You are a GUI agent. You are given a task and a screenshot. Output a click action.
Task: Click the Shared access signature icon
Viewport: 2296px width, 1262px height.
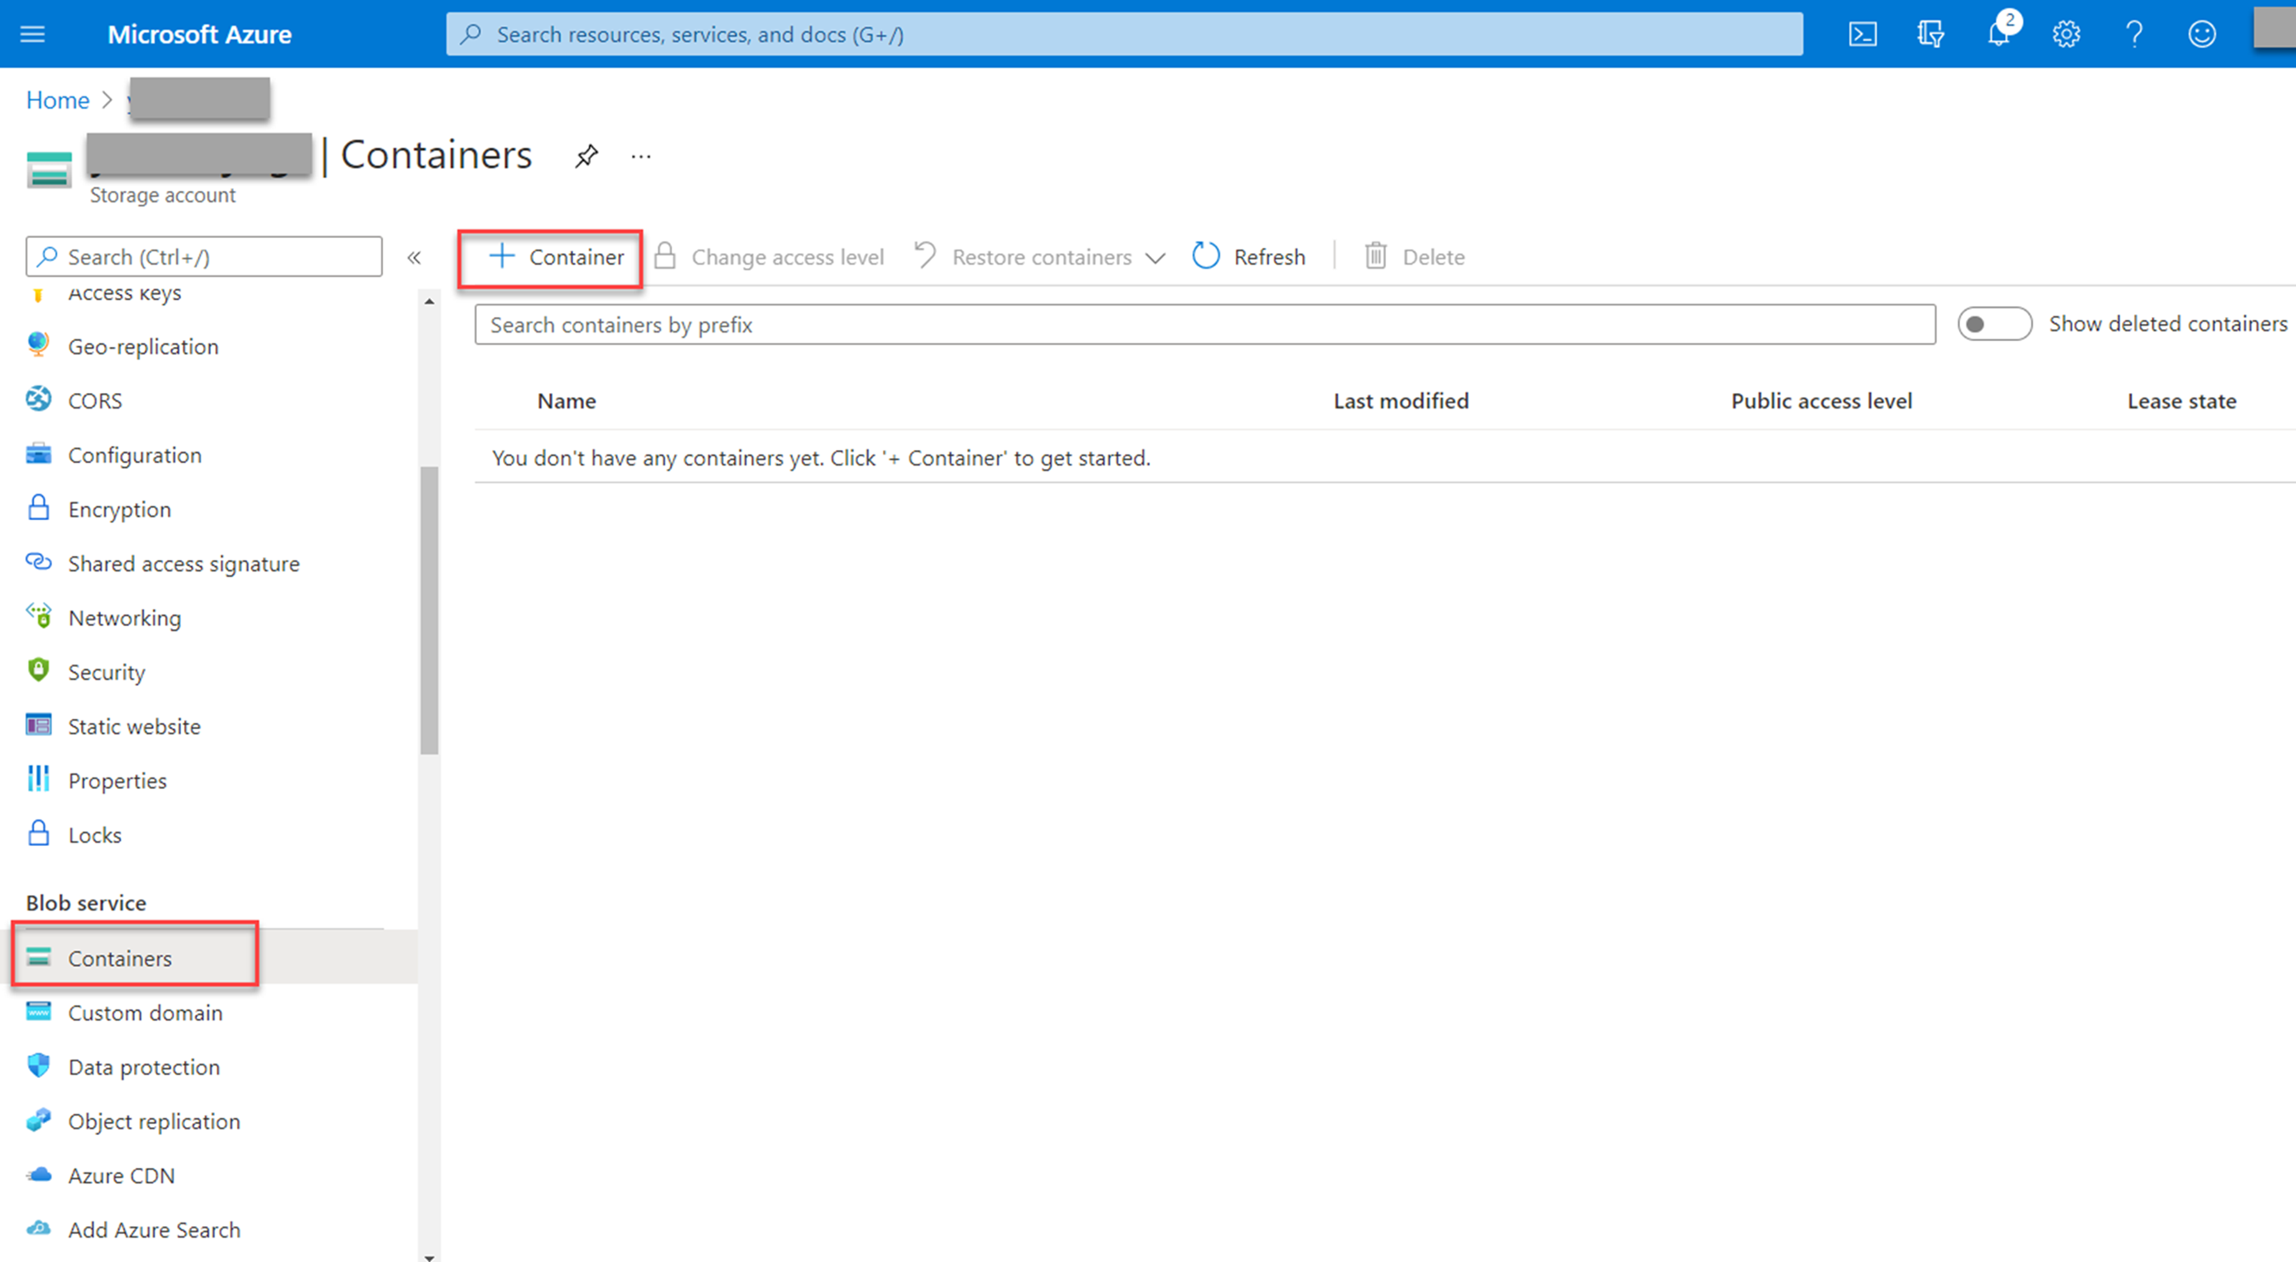coord(39,563)
